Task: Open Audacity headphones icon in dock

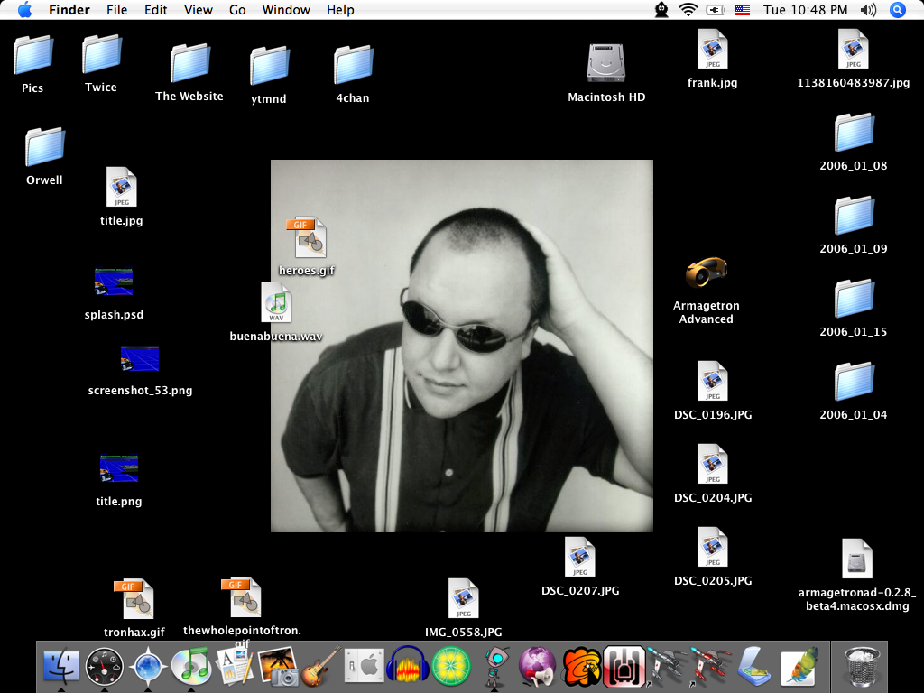Action: 407,667
